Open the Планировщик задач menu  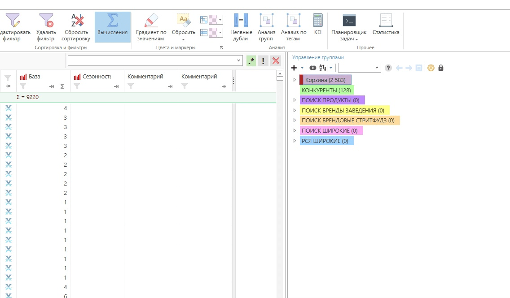(x=349, y=27)
